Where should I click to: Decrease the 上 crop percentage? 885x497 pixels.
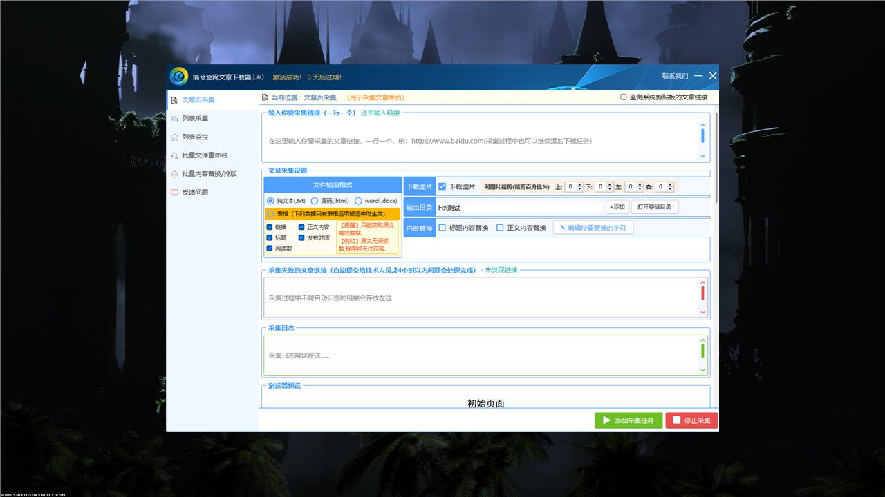(580, 189)
